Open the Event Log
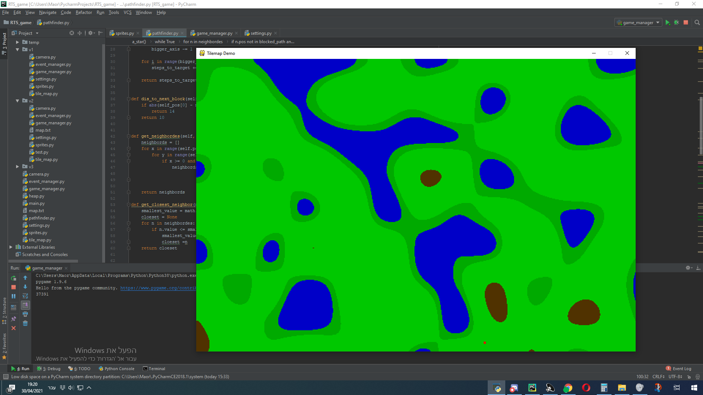 click(x=679, y=369)
